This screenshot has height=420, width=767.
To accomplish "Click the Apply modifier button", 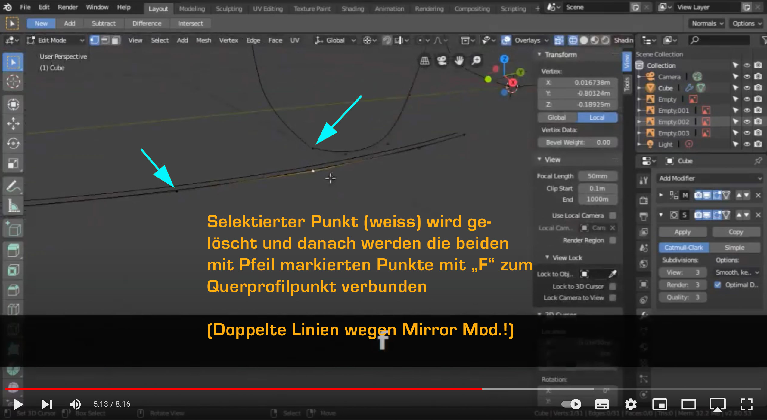I will (x=682, y=232).
